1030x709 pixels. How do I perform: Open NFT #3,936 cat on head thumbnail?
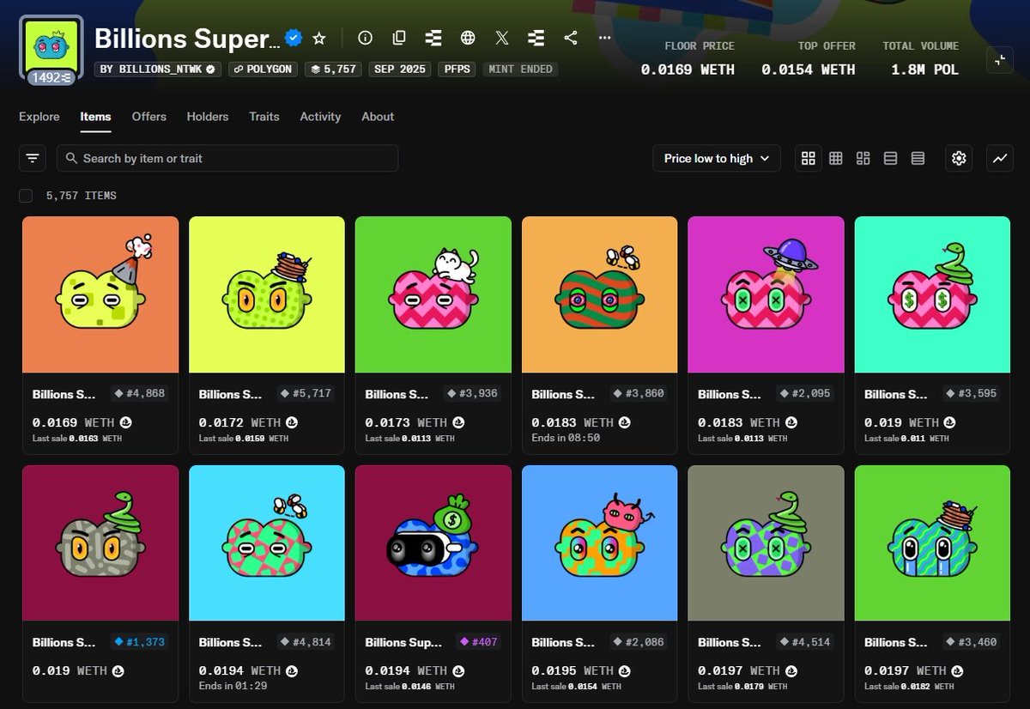coord(433,294)
